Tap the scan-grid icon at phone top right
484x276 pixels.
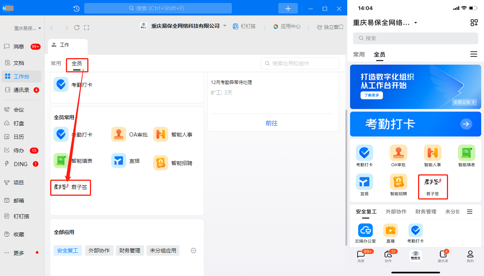click(x=474, y=22)
